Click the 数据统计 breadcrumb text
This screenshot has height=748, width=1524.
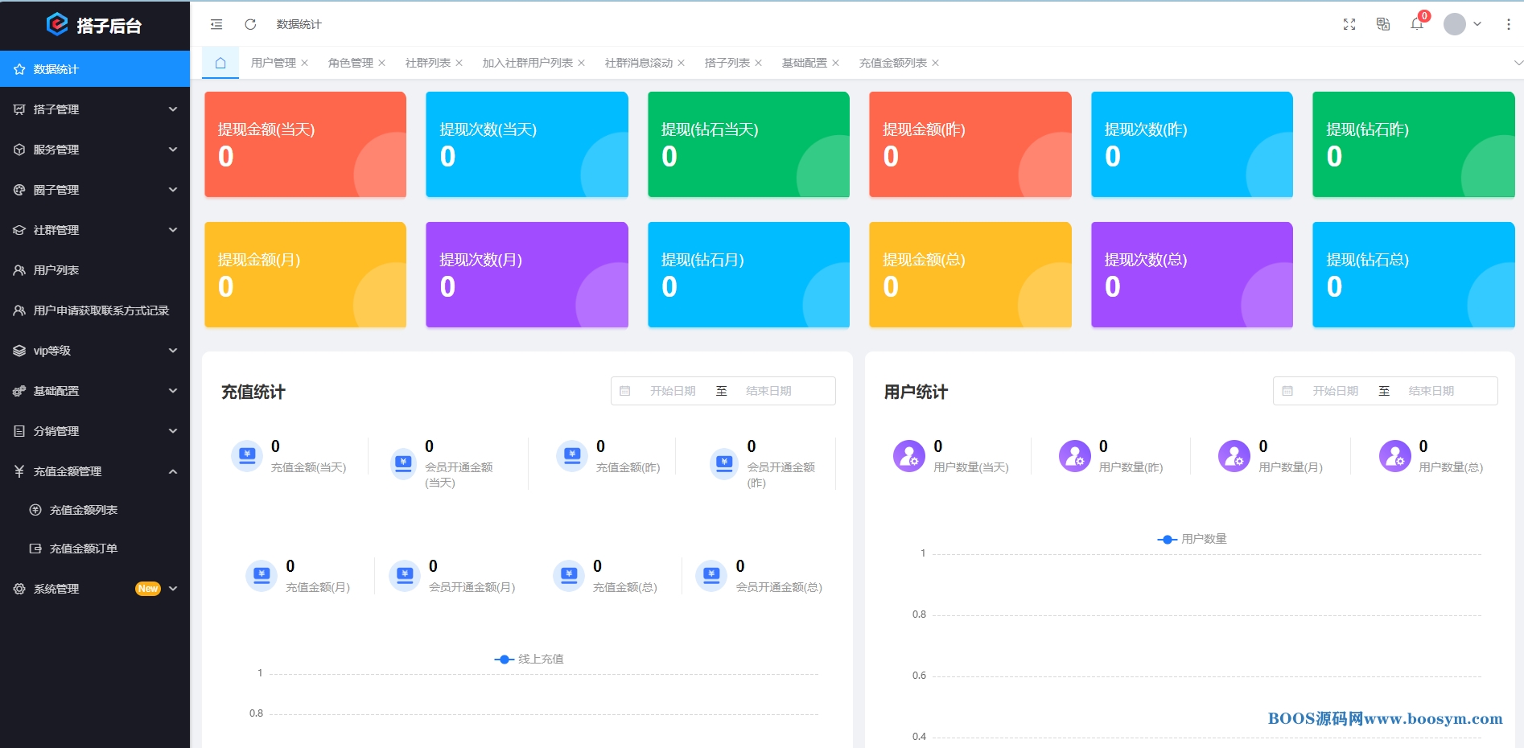tap(299, 24)
